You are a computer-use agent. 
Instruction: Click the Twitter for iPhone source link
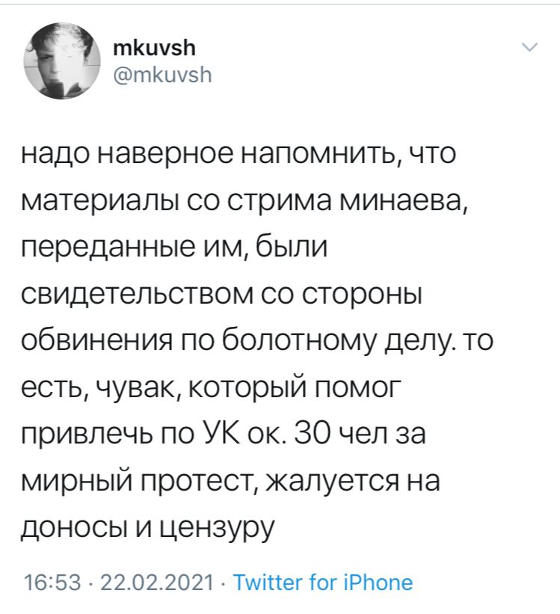point(322,582)
